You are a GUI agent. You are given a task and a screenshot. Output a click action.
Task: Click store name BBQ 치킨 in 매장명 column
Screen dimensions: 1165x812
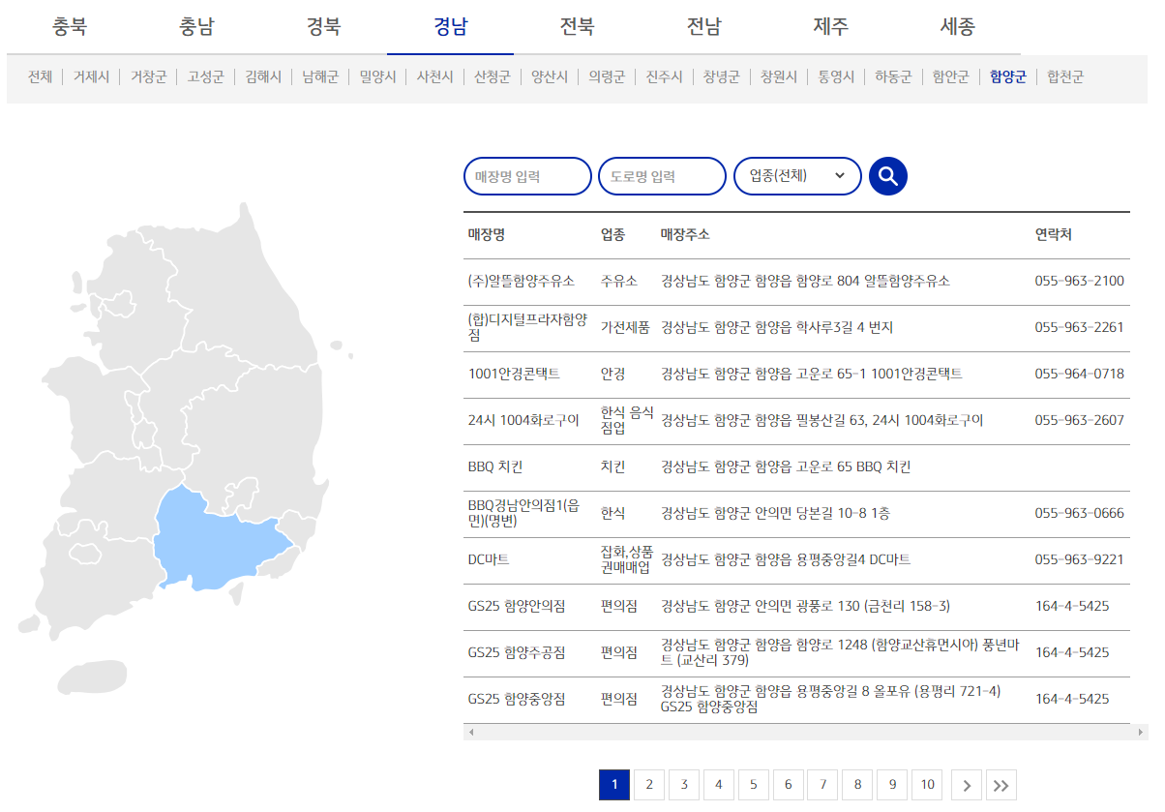click(494, 466)
